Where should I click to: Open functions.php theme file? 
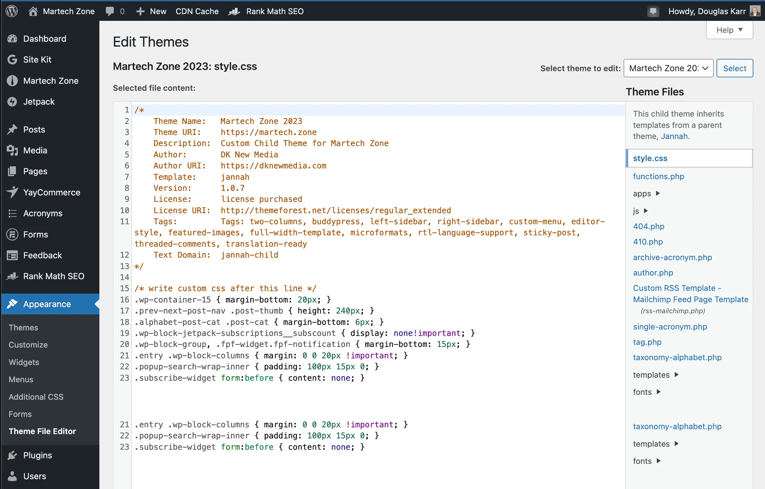pyautogui.click(x=658, y=176)
